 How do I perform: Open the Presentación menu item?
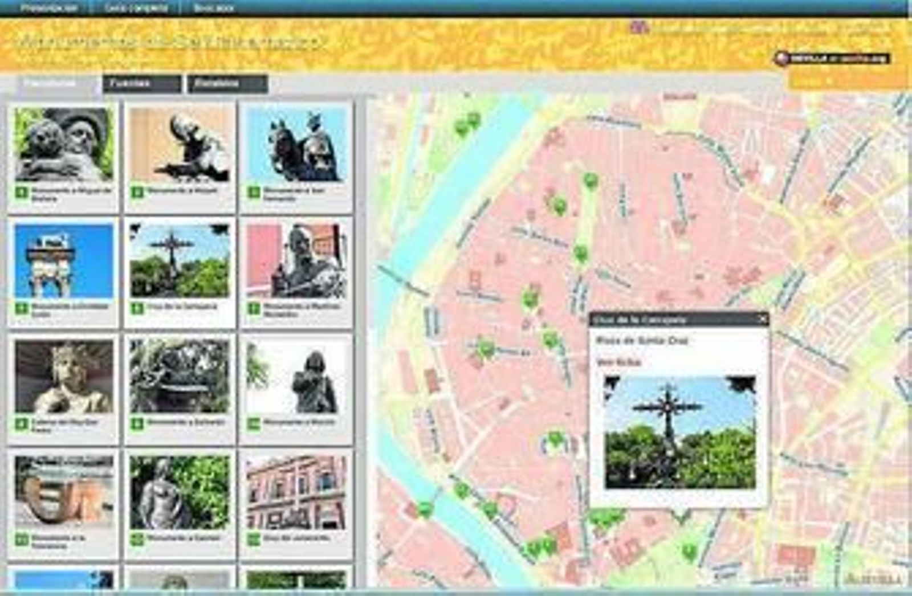click(48, 8)
